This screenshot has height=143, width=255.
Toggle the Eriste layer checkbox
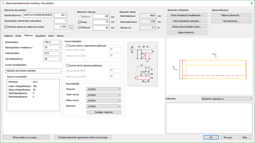[x=80, y=22]
